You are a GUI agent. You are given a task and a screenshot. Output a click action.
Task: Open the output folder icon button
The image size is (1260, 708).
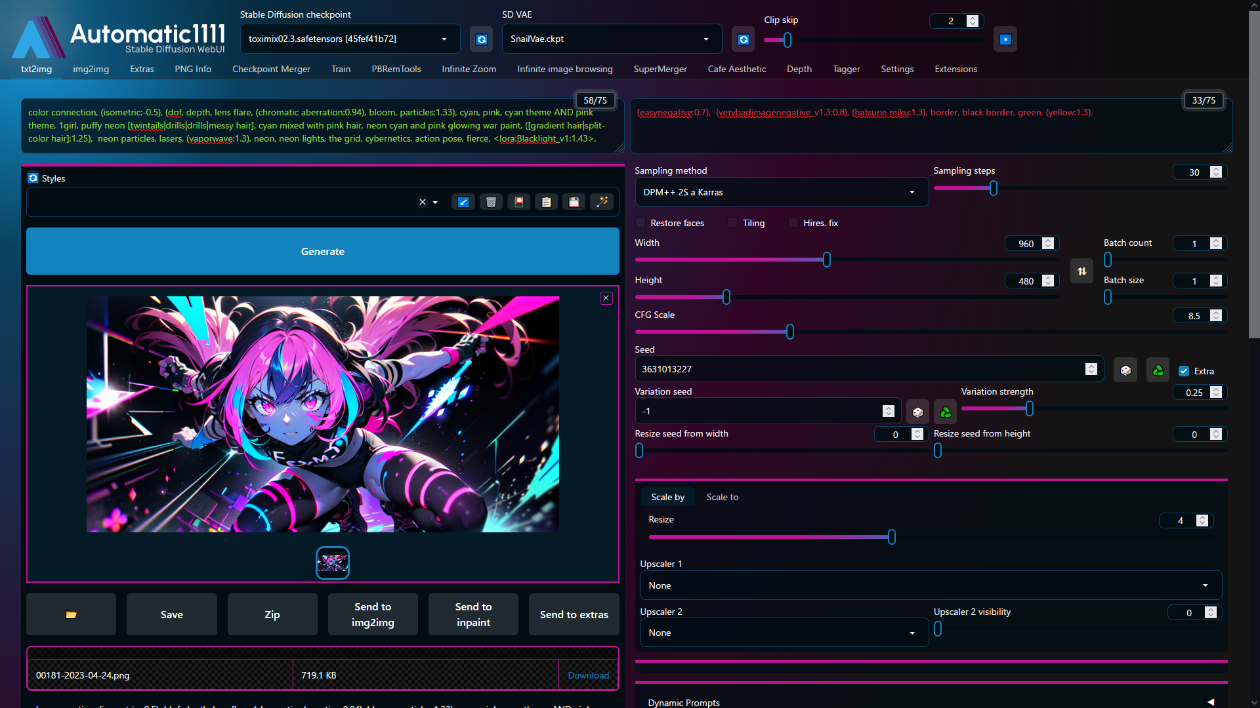click(x=71, y=614)
